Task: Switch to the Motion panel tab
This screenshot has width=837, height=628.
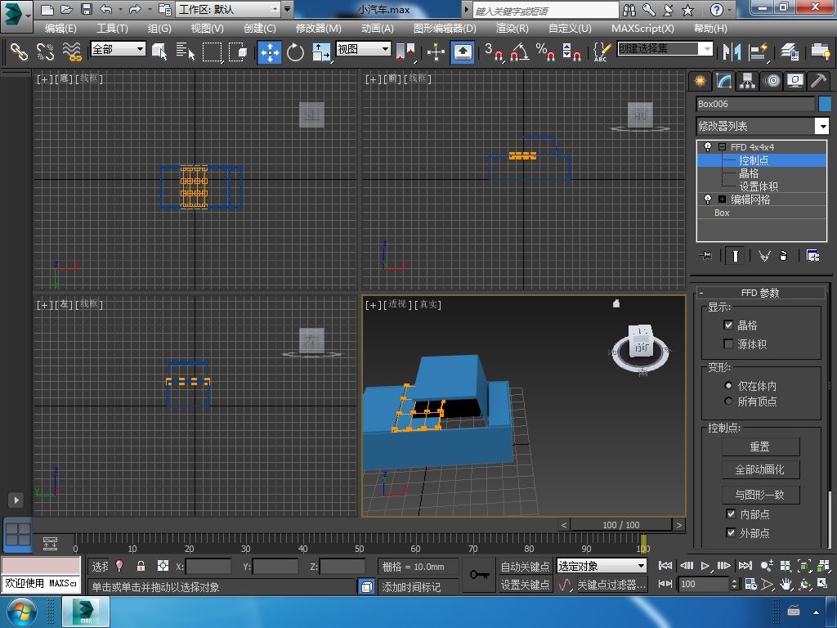Action: 772,81
